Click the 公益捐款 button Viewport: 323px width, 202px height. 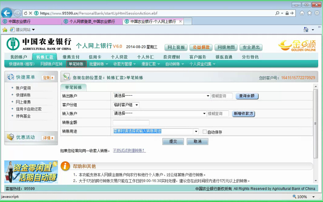tap(201, 47)
